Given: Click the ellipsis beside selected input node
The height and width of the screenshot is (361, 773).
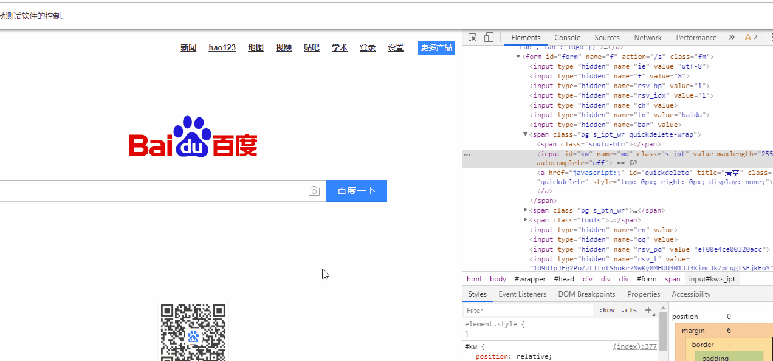Looking at the screenshot, I should (467, 154).
